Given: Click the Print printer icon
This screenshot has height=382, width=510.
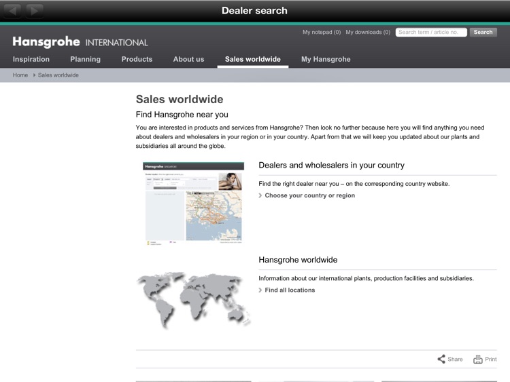Looking at the screenshot, I should point(478,359).
